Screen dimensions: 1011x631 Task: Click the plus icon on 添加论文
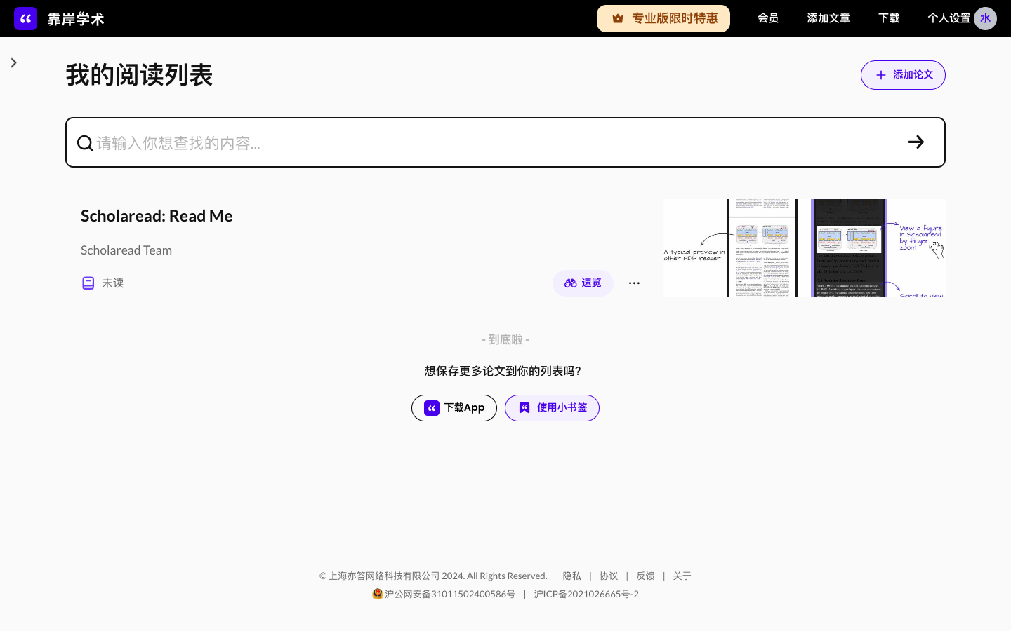pyautogui.click(x=881, y=74)
